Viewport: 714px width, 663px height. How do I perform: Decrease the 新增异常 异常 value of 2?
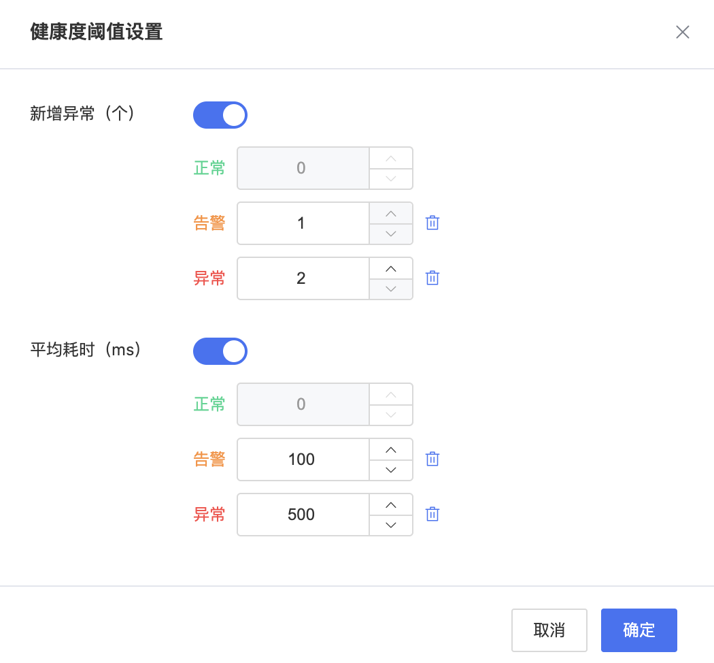click(x=391, y=289)
